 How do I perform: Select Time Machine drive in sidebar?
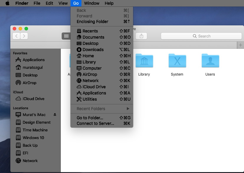pos(35,130)
